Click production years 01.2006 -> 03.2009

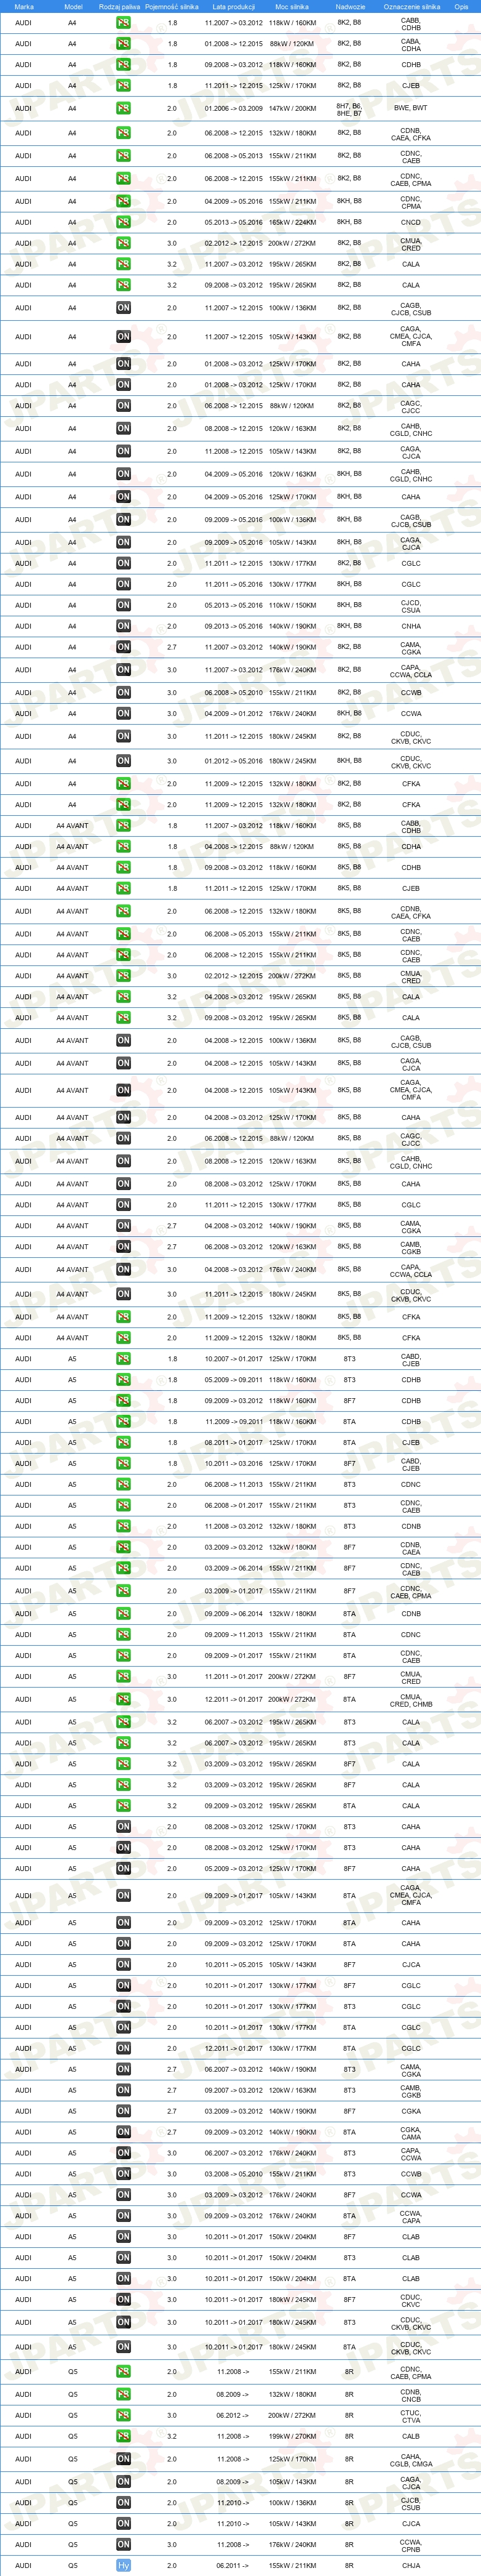click(x=234, y=108)
